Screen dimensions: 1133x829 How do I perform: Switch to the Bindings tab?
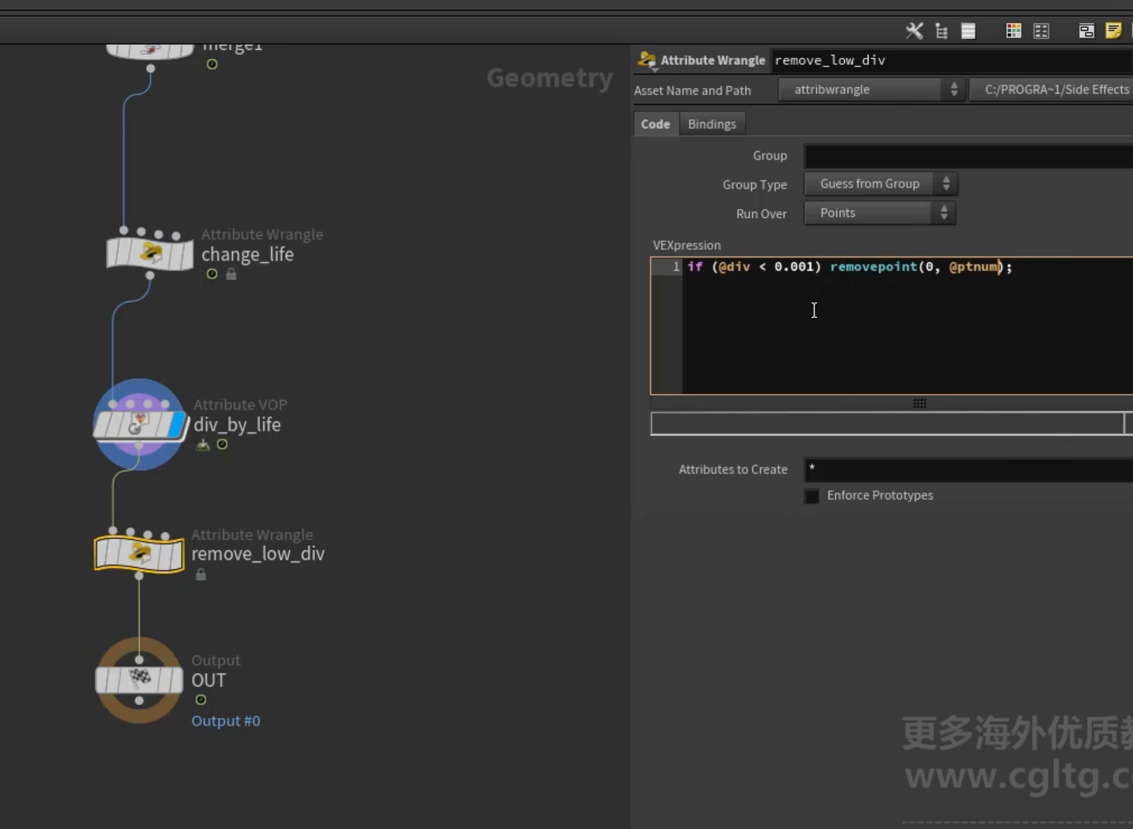tap(712, 124)
